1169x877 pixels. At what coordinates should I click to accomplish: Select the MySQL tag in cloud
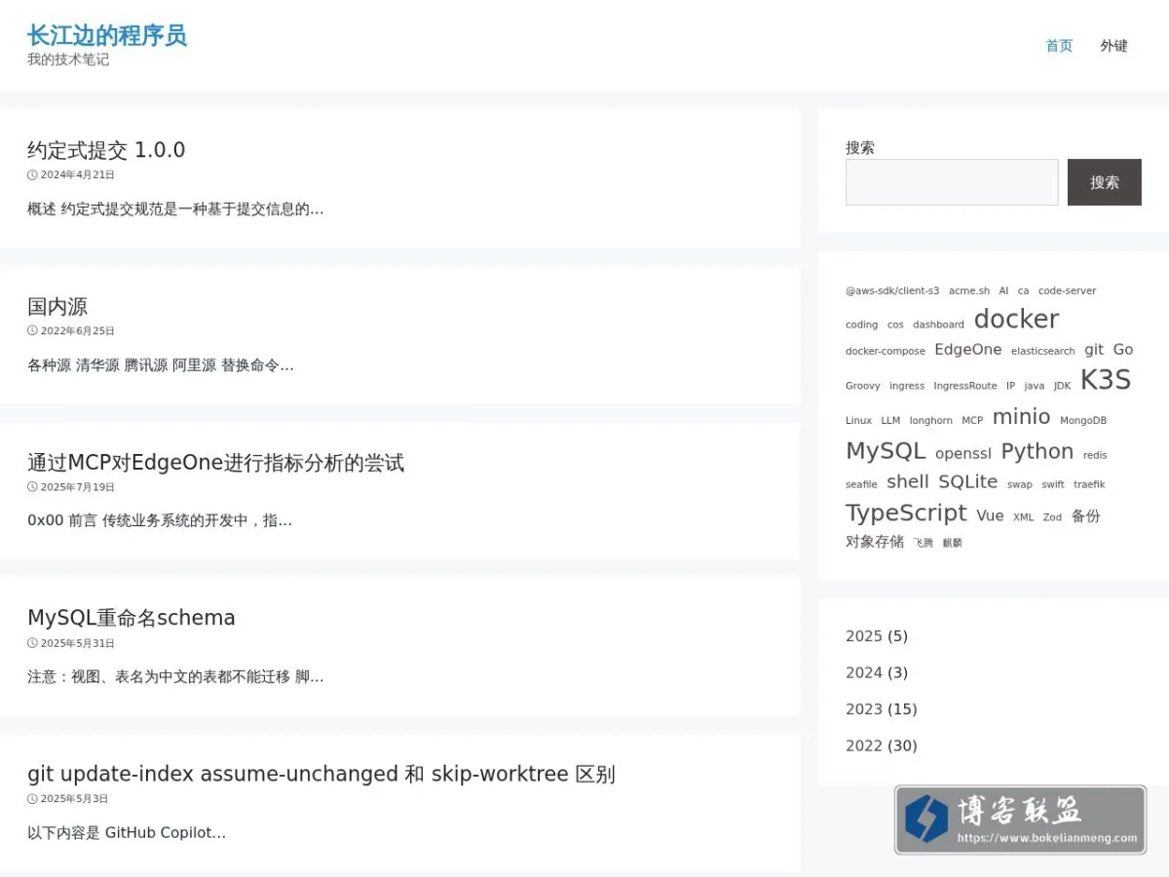(x=886, y=450)
